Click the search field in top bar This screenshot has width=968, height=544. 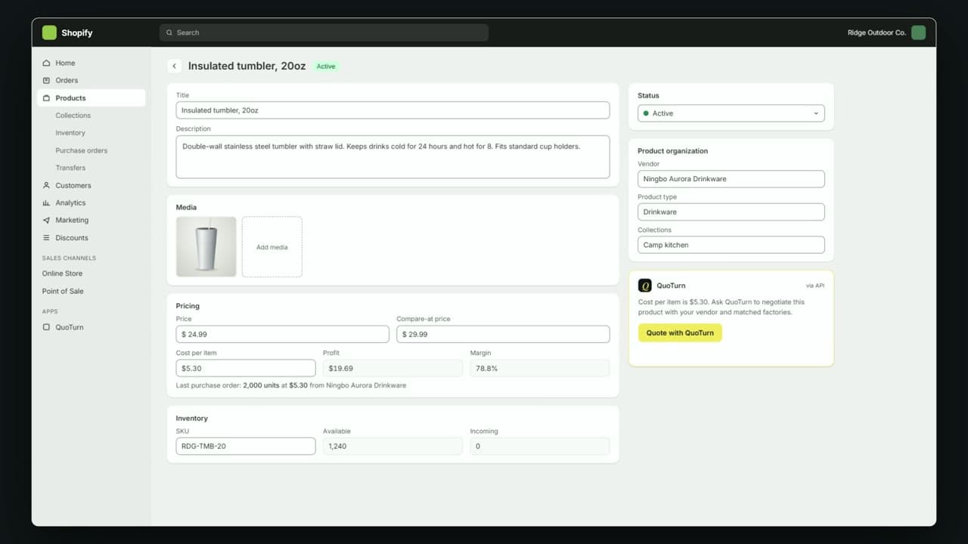(x=324, y=32)
